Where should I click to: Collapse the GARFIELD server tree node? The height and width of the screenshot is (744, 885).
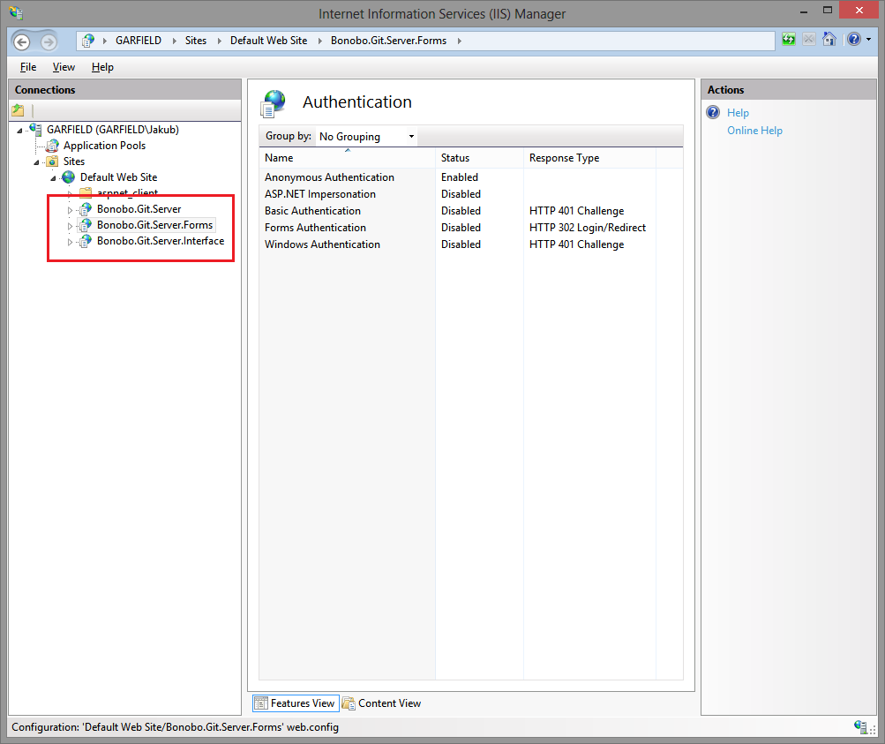click(x=19, y=131)
